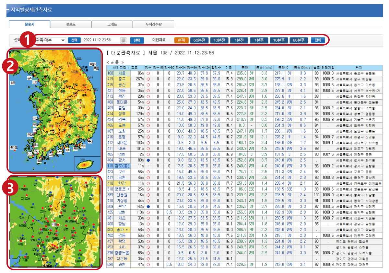The image size is (389, 273).
Task: Click the 마포 row's rain indicator circle
Action: point(148,148)
